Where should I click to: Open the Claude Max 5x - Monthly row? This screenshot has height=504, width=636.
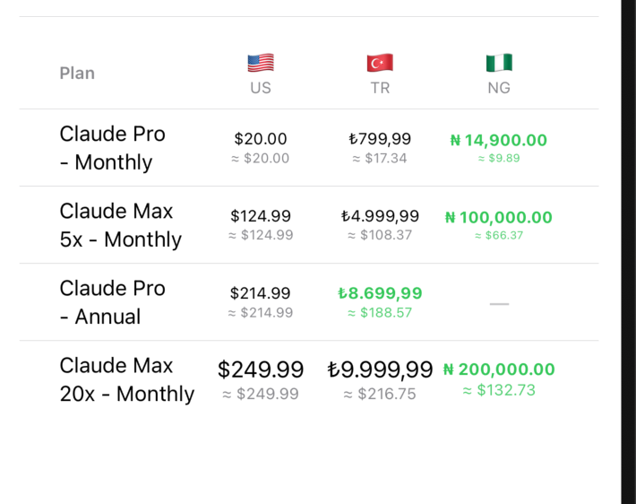(309, 225)
